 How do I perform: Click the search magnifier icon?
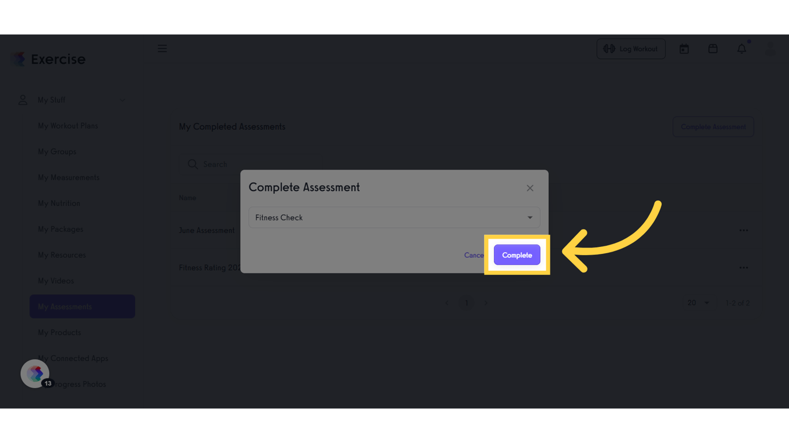pyautogui.click(x=193, y=164)
